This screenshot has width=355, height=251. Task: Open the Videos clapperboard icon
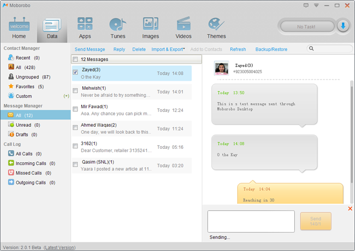pyautogui.click(x=183, y=24)
